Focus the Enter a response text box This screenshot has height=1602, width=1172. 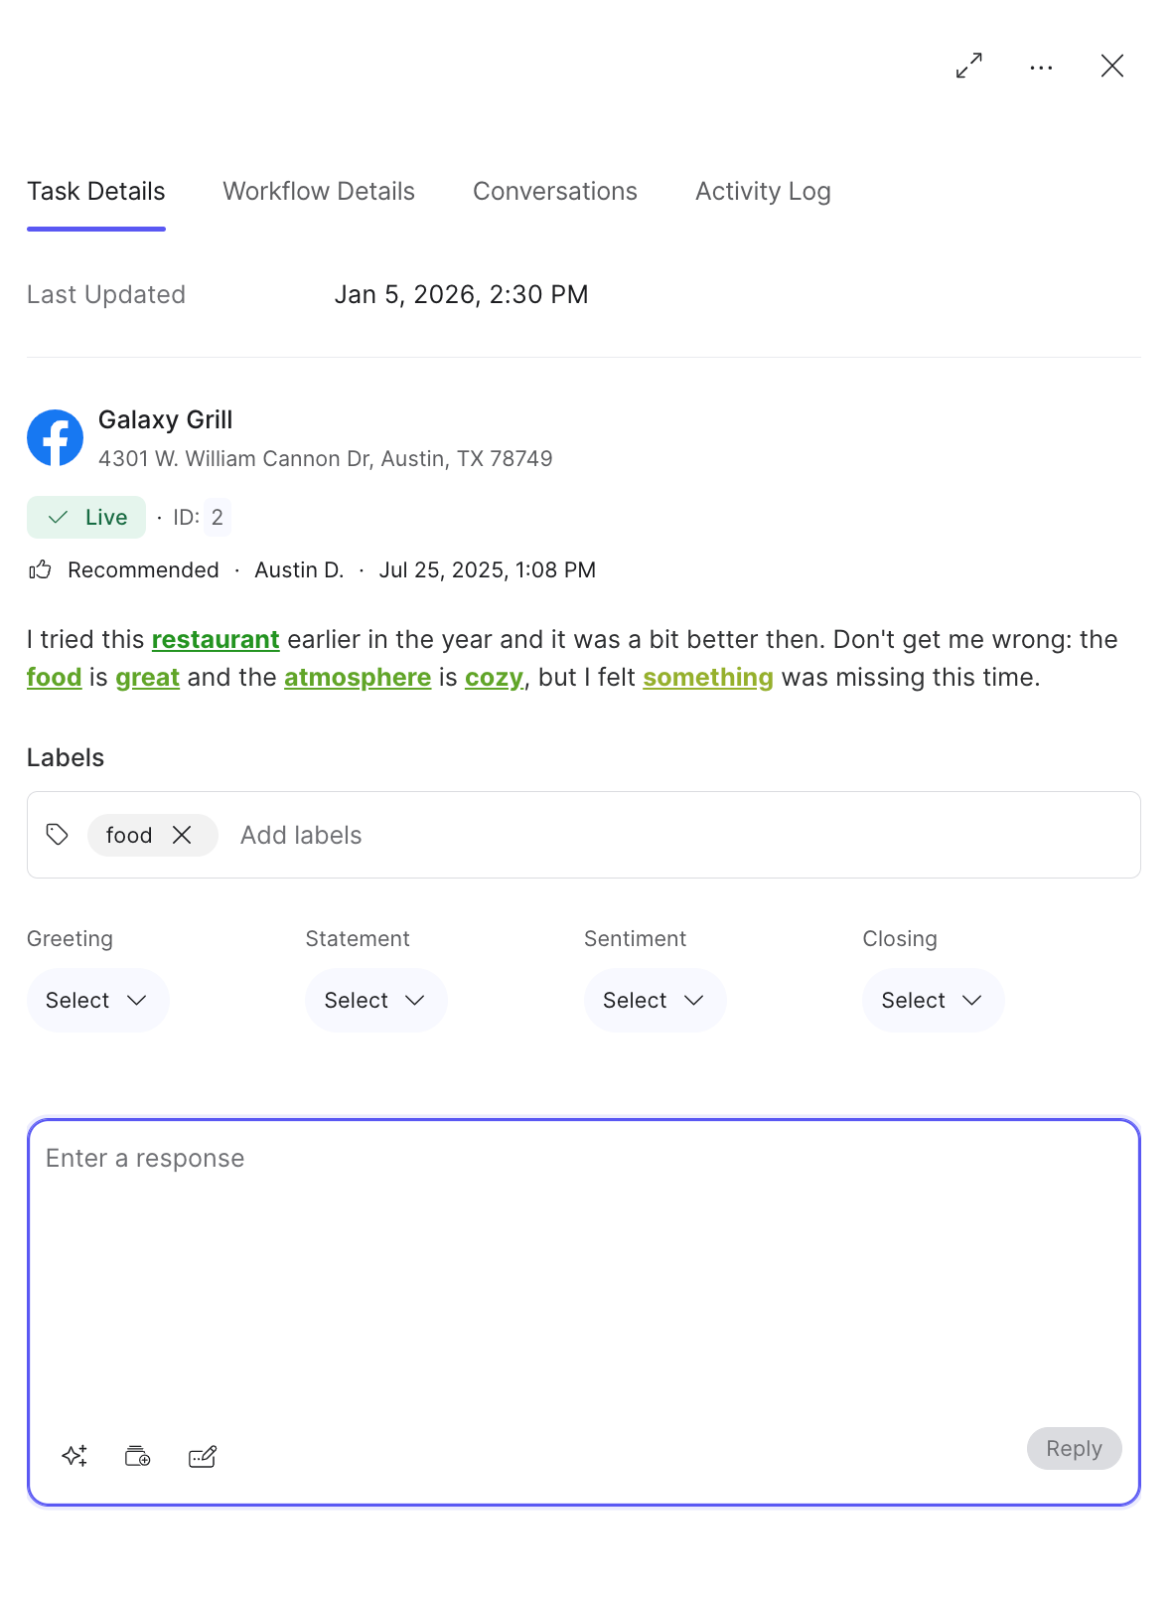(x=584, y=1272)
